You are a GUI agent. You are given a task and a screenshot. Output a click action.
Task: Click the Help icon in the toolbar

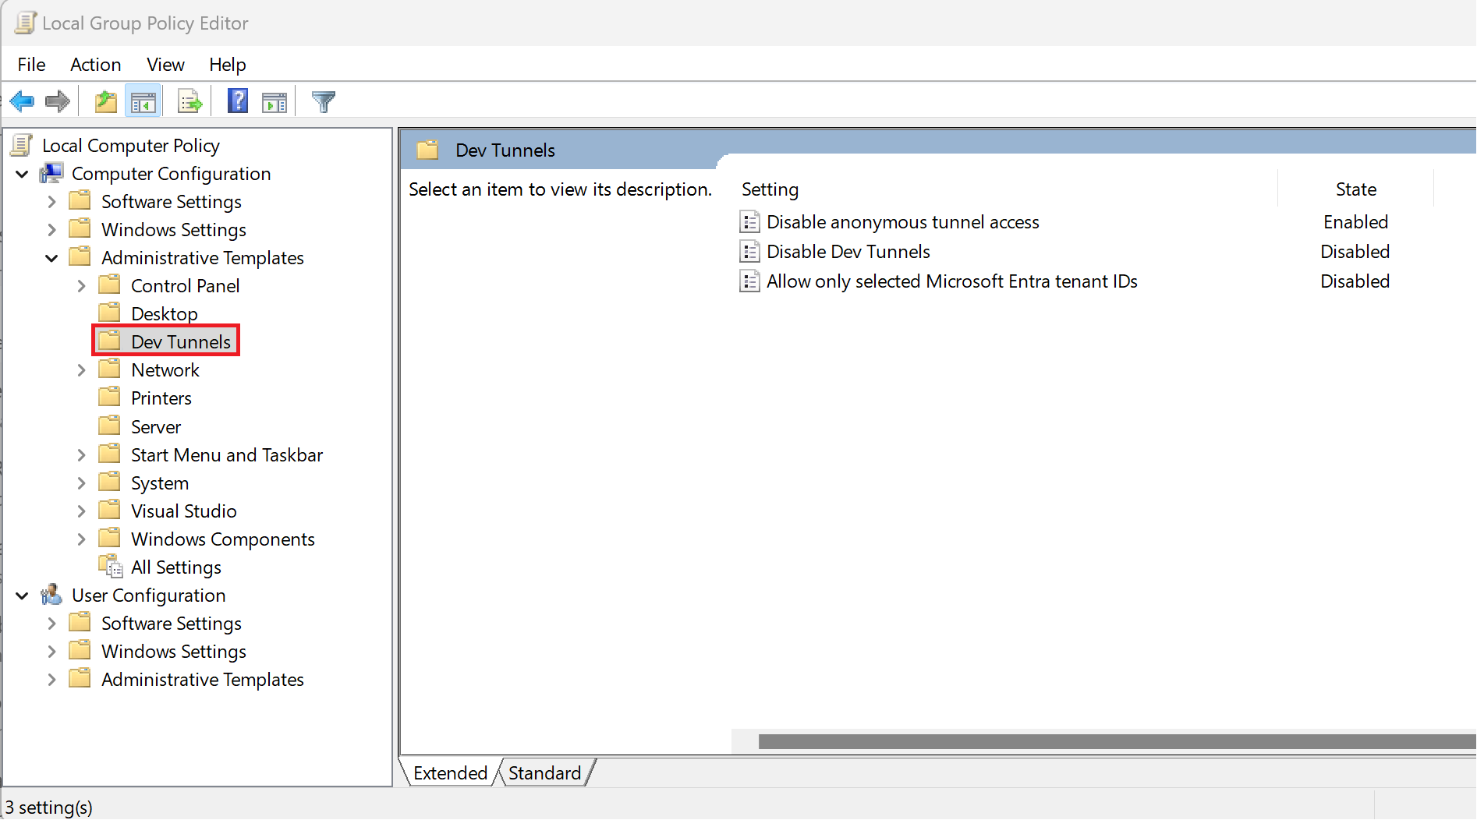pos(236,101)
